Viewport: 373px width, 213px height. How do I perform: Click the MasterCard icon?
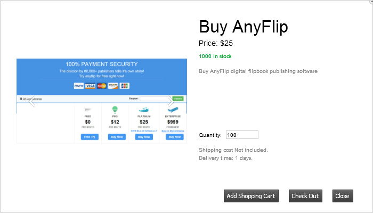[102, 86]
